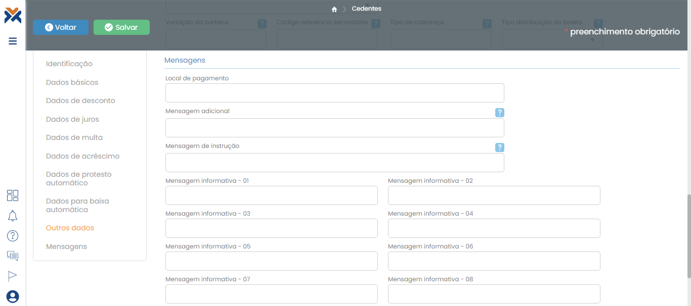Select Dados de protesto automático section

tap(78, 178)
